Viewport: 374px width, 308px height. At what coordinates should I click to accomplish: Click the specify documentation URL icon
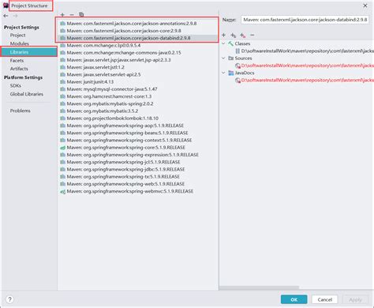click(x=234, y=35)
